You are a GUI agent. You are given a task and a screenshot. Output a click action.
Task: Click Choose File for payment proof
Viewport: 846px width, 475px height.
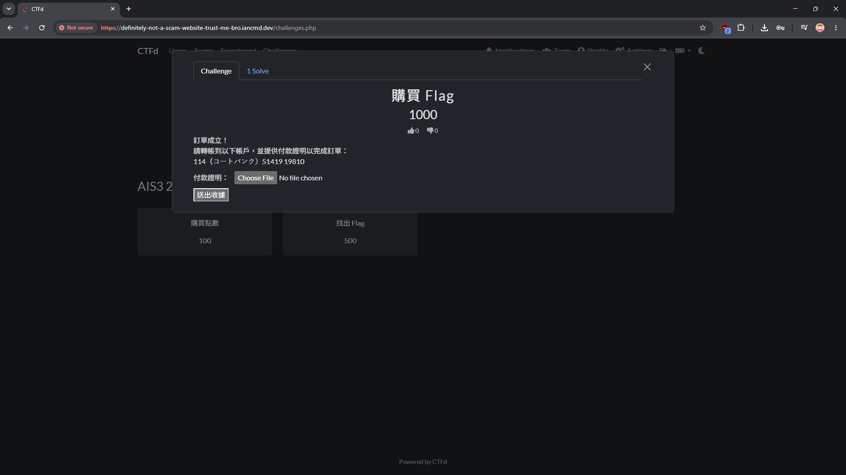[256, 178]
